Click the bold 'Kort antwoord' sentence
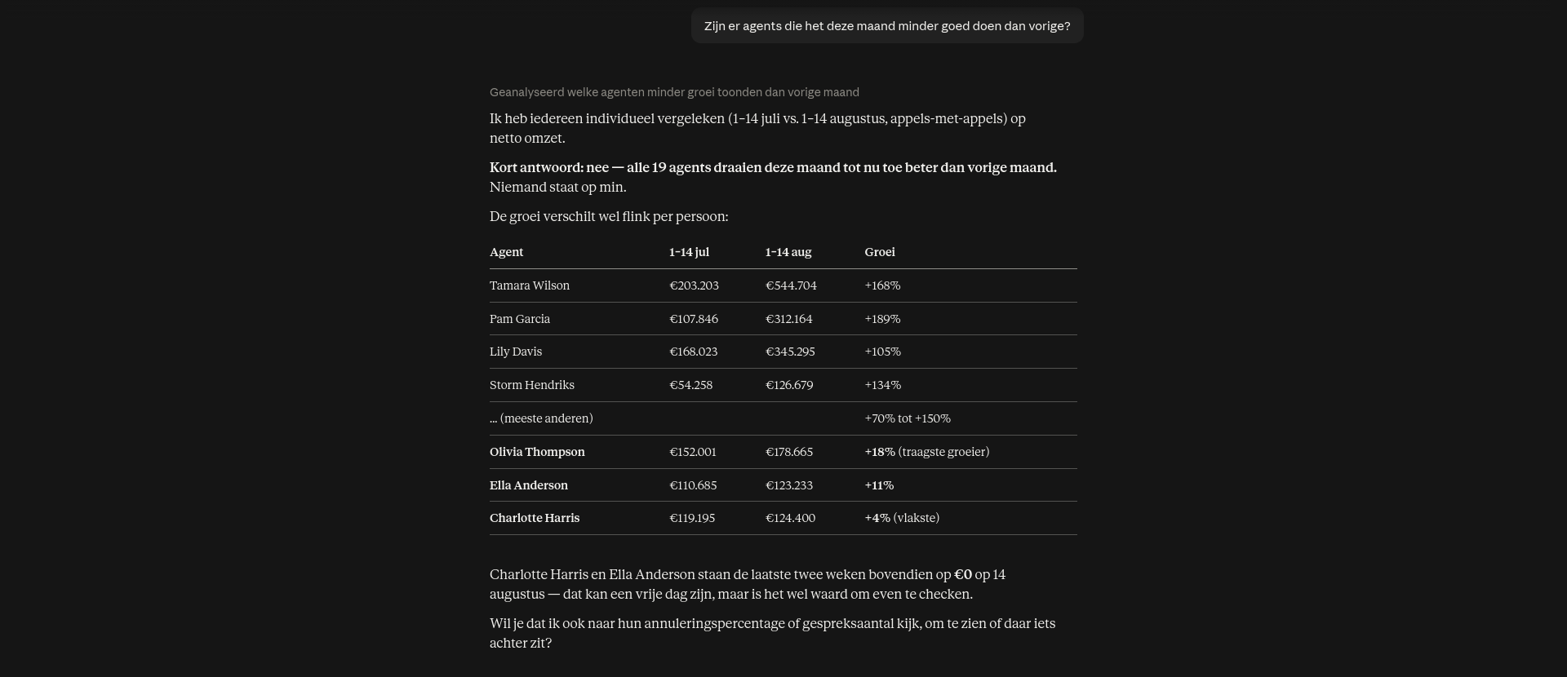The image size is (1567, 677). pyautogui.click(x=773, y=167)
